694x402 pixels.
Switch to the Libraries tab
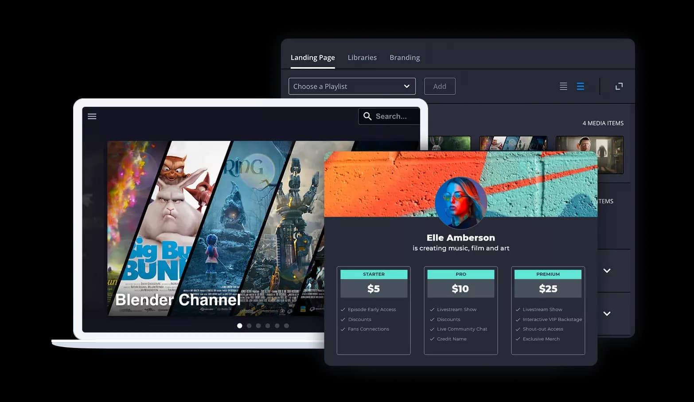click(362, 57)
